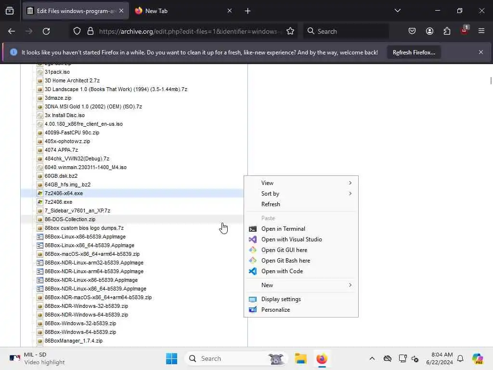Open the Pocket save icon
Viewport: 493px width, 370px height.
[412, 31]
